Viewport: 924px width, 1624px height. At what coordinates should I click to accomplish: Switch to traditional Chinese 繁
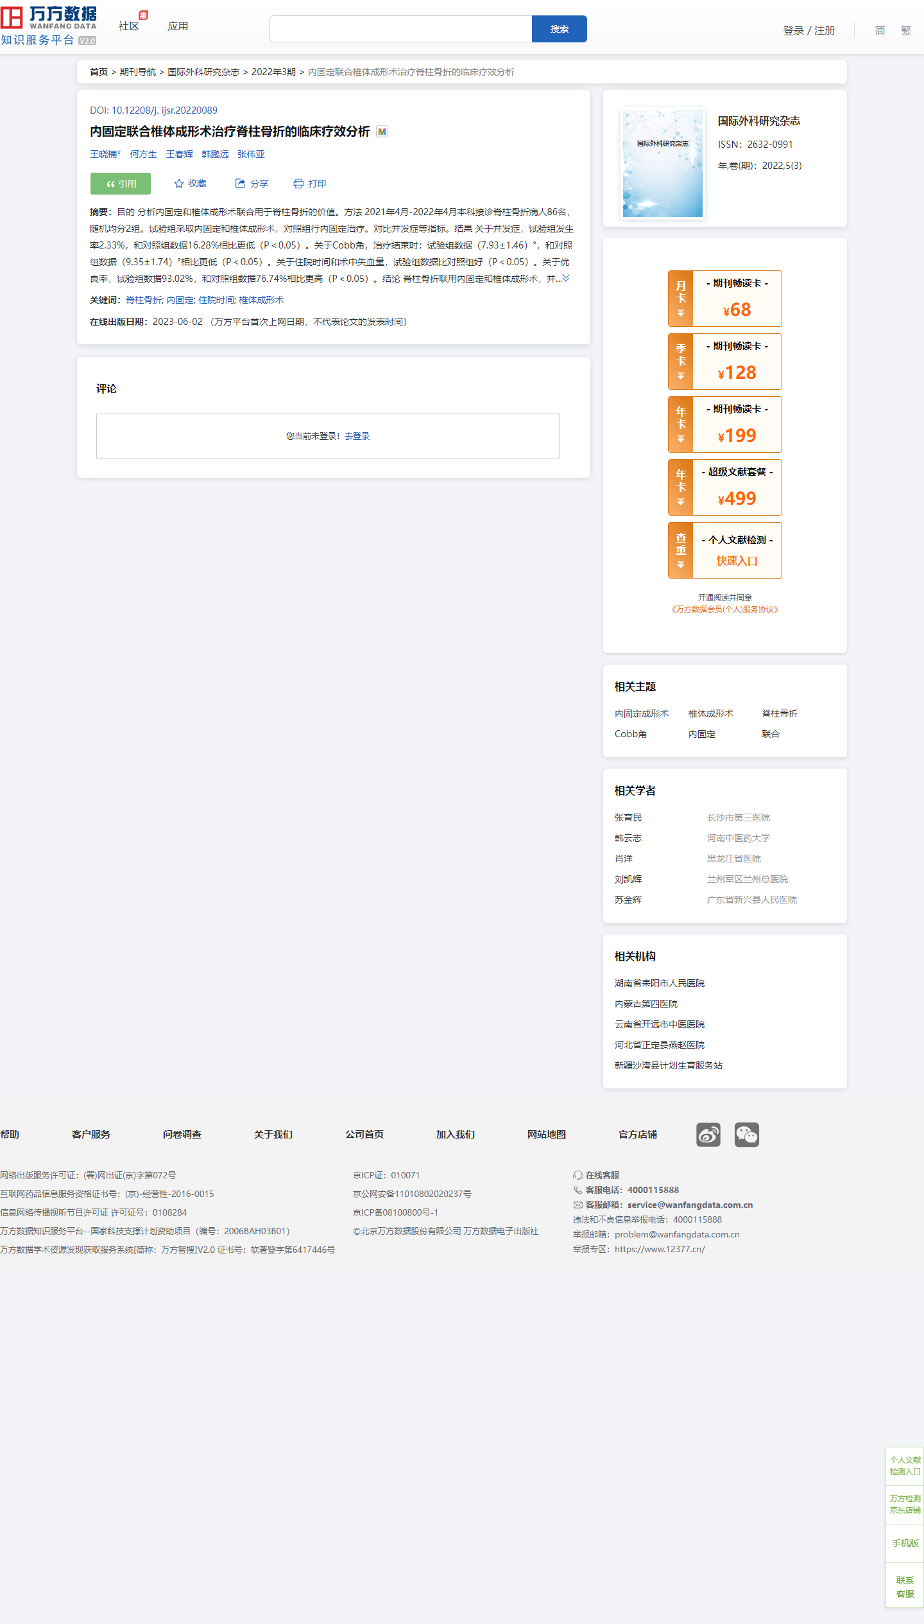(x=906, y=31)
